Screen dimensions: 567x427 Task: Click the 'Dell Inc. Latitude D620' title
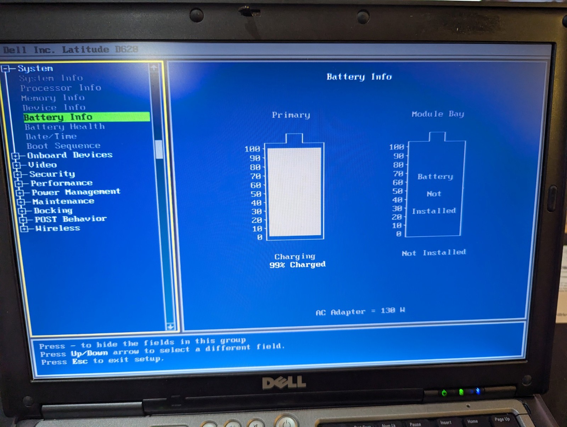click(71, 50)
